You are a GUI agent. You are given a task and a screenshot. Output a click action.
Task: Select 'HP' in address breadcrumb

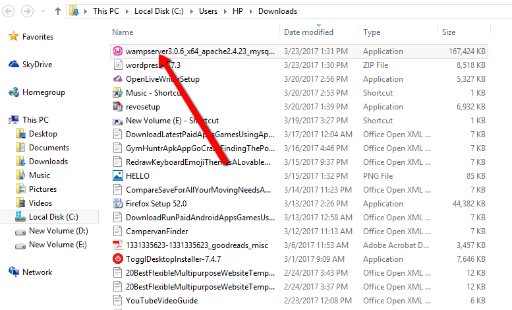click(238, 11)
